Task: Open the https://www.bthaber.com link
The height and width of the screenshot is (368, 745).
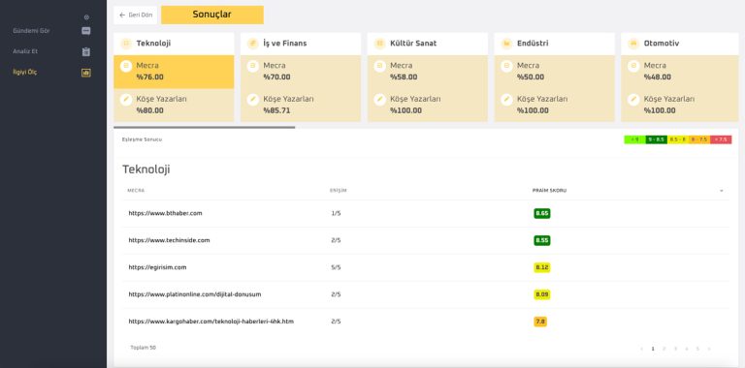Action: tap(165, 213)
